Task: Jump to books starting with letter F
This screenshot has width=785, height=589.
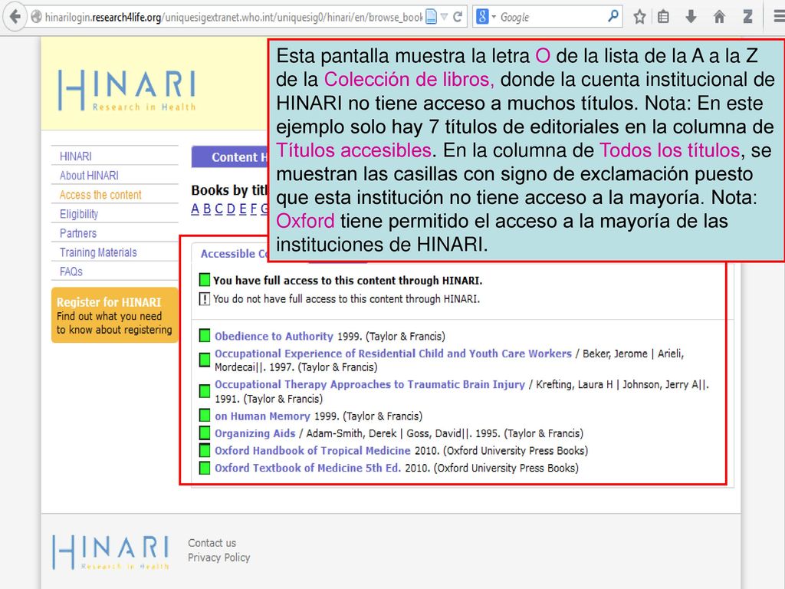Action: pyautogui.click(x=254, y=209)
